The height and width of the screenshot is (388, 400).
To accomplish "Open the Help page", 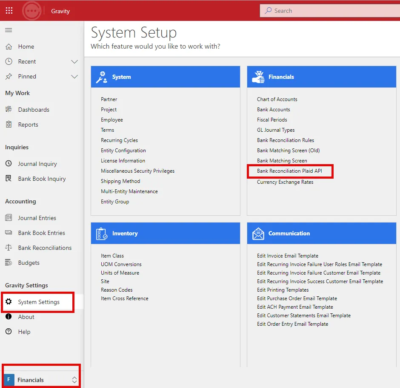I will point(24,332).
